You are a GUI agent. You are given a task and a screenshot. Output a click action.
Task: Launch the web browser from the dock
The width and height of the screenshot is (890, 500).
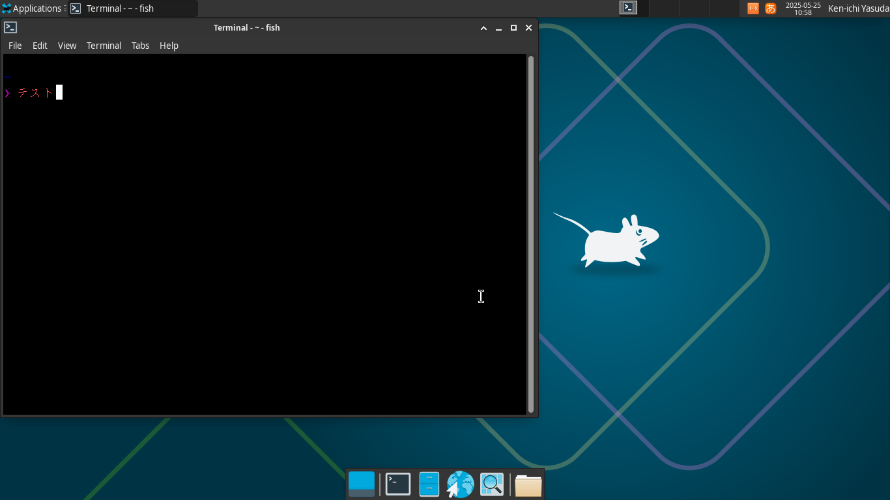pyautogui.click(x=460, y=484)
